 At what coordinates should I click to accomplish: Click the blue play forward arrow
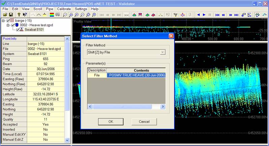click(204, 15)
